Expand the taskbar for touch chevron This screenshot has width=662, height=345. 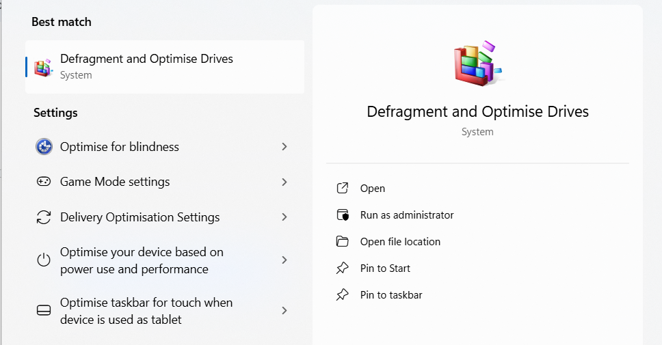[284, 311]
